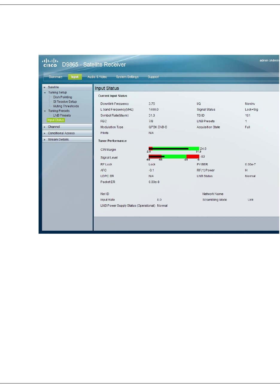Click the sidebar splitter handle
This screenshot has height=385, width=280.
(93, 157)
